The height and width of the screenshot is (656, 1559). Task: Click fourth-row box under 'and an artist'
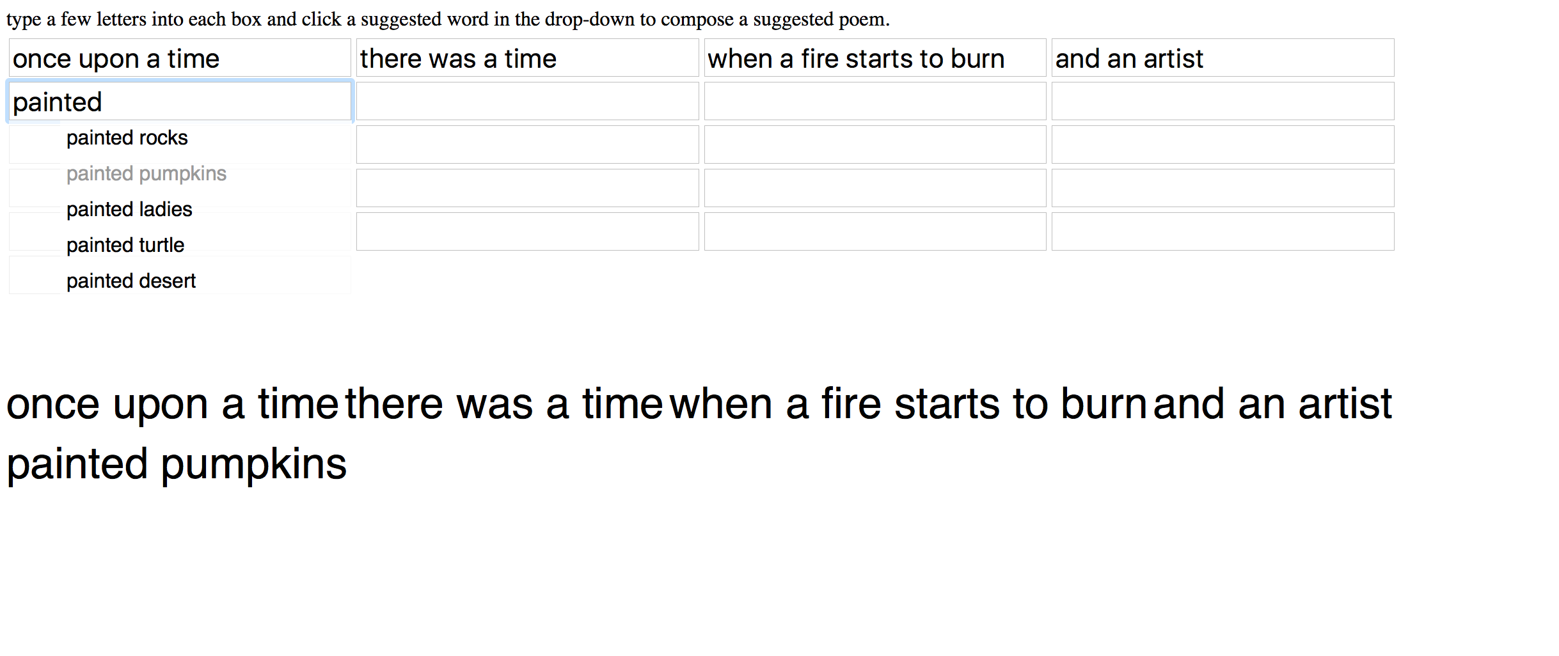[x=1223, y=188]
